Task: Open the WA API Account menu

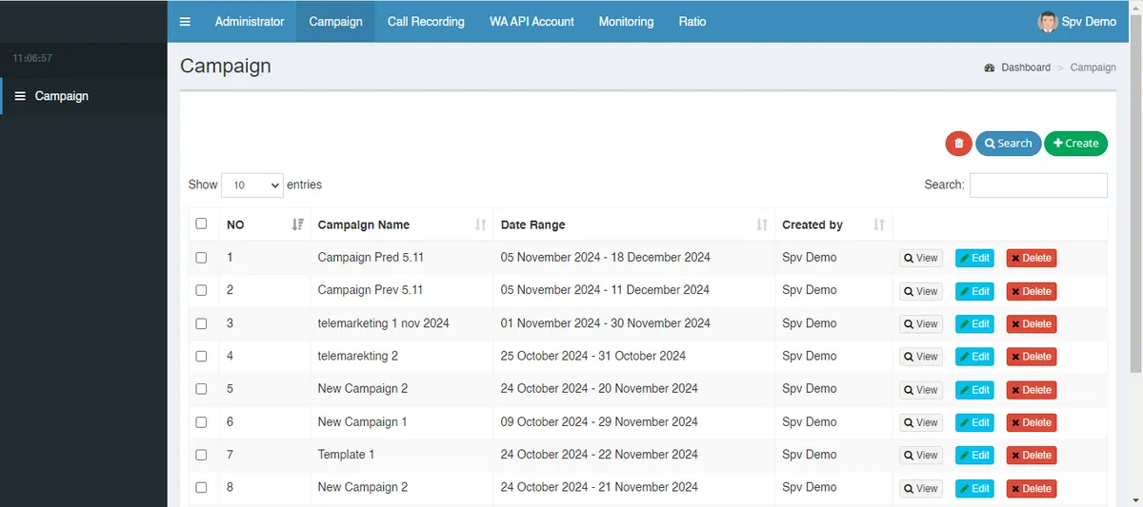Action: [x=531, y=21]
